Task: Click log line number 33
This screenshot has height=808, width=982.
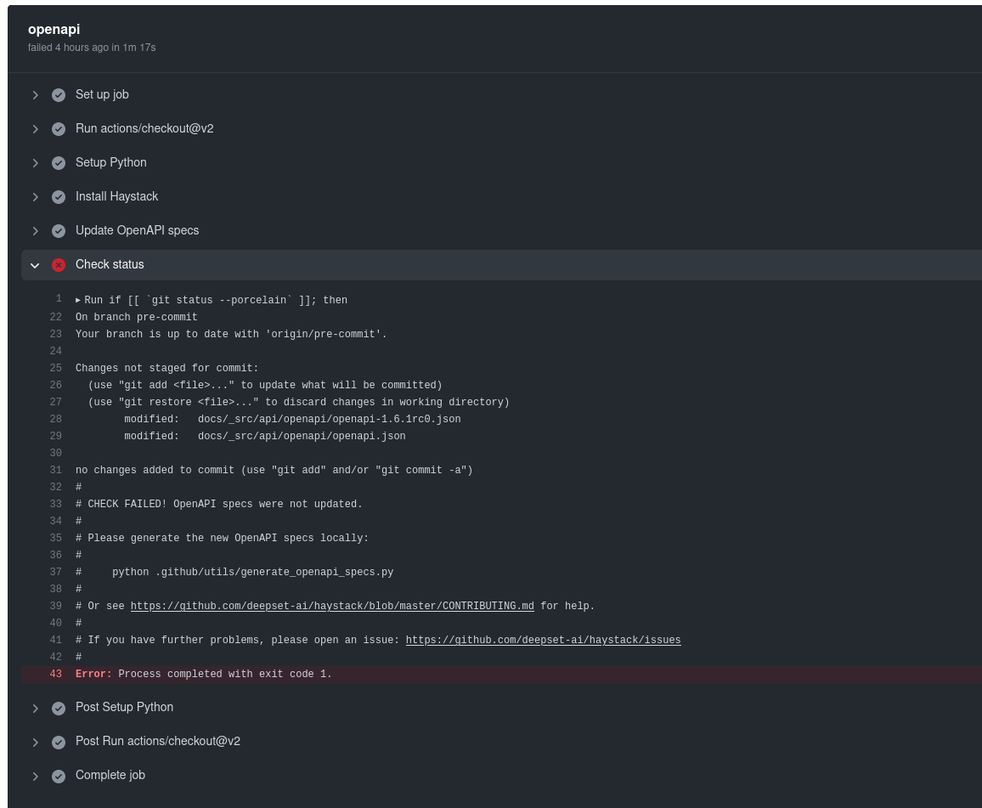Action: 56,504
